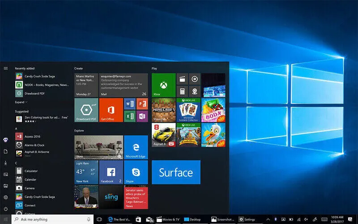358x224 pixels.
Task: Switch to Edge window The Best Vi...
Action: click(x=119, y=220)
